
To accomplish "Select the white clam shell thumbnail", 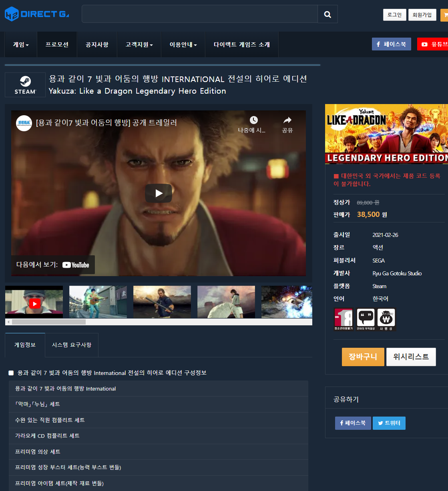I will (226, 302).
